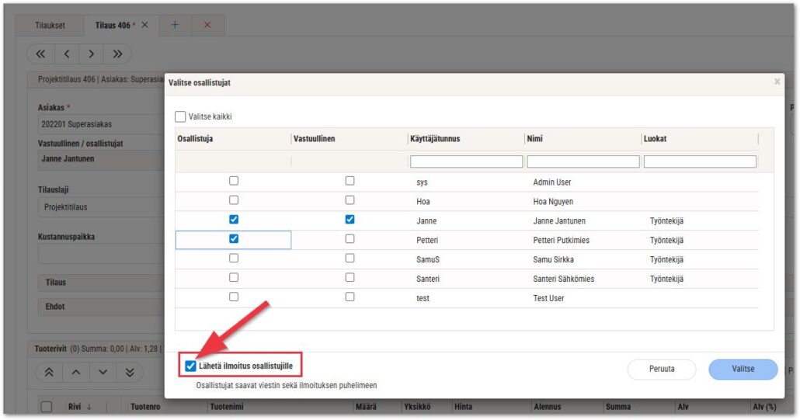This screenshot has height=420, width=800.
Task: Switch to the Tilaukset tab
Action: [x=50, y=25]
